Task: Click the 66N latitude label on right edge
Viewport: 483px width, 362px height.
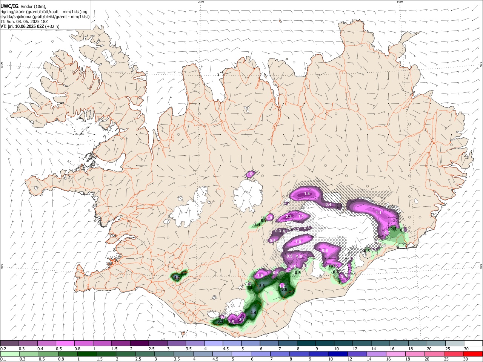Action: point(481,65)
